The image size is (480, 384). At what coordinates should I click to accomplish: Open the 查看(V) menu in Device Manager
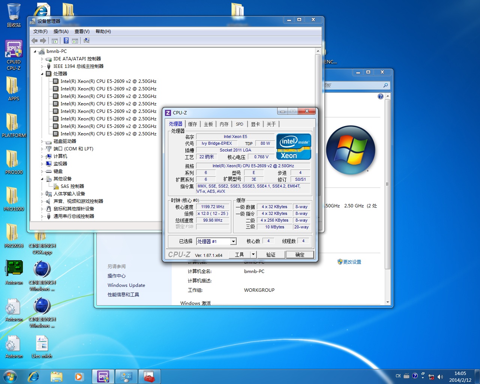point(81,31)
